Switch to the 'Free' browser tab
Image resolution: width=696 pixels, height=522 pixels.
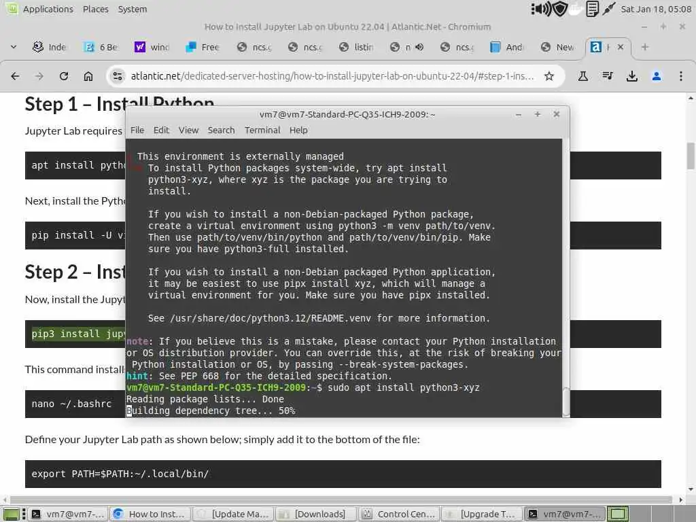tap(203, 47)
